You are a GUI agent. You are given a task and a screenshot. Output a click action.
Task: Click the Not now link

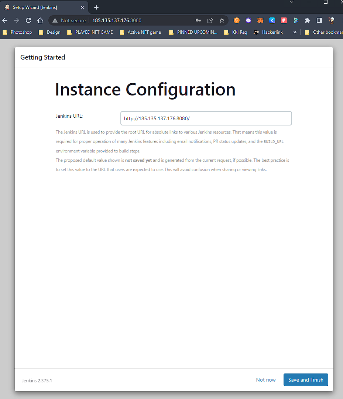pos(265,380)
